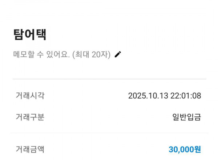Click the seconds ':08' in the timestamp

pyautogui.click(x=195, y=96)
